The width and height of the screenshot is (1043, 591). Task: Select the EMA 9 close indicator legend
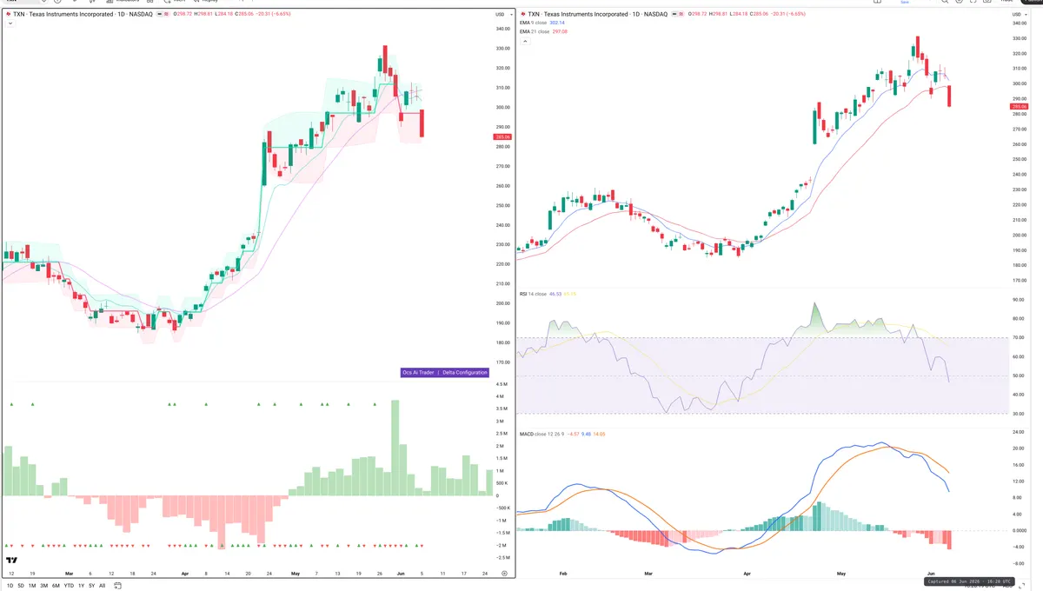(x=533, y=23)
